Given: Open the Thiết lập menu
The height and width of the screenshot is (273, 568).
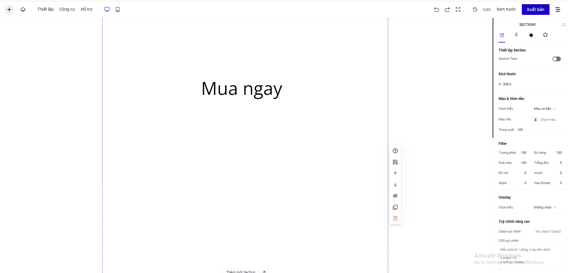Looking at the screenshot, I should tap(46, 10).
